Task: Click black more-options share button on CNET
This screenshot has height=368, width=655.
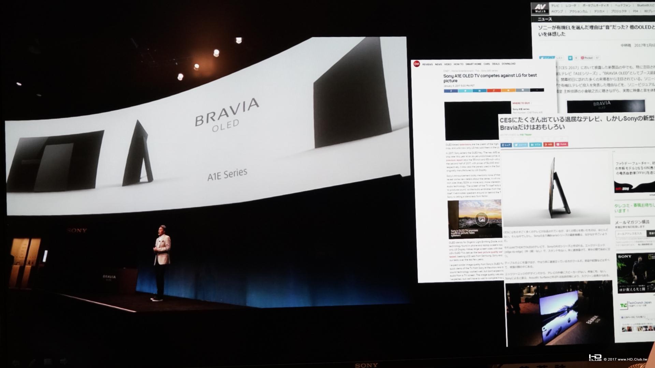Action: click(x=537, y=90)
